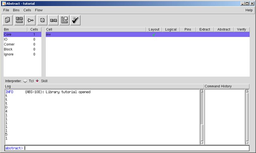Click the import layout toolbar icon
The height and width of the screenshot is (153, 256).
pyautogui.click(x=19, y=20)
